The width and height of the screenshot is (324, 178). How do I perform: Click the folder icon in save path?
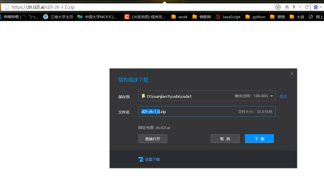143,96
